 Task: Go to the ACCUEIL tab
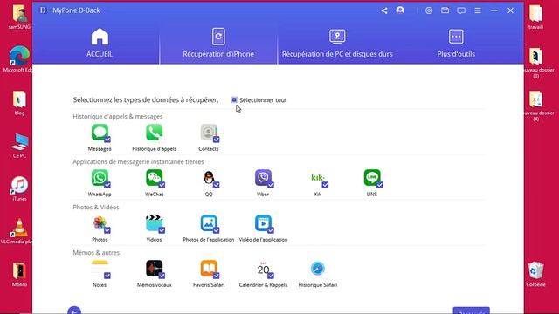(x=100, y=43)
